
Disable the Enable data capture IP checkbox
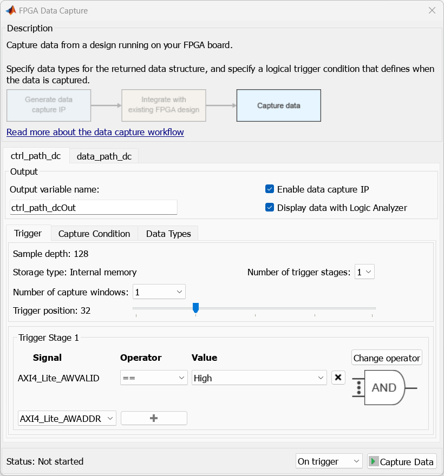pos(269,189)
